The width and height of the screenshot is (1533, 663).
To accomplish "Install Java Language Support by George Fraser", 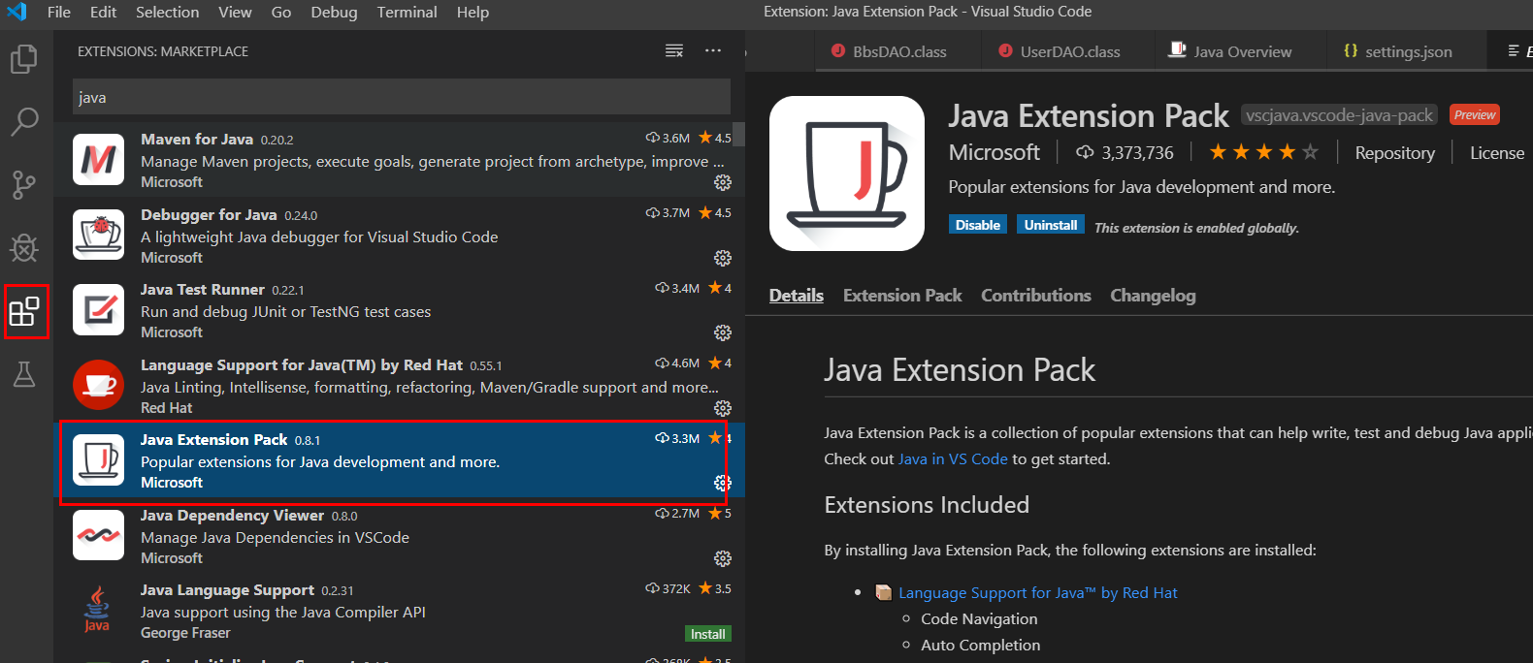I will (x=707, y=634).
